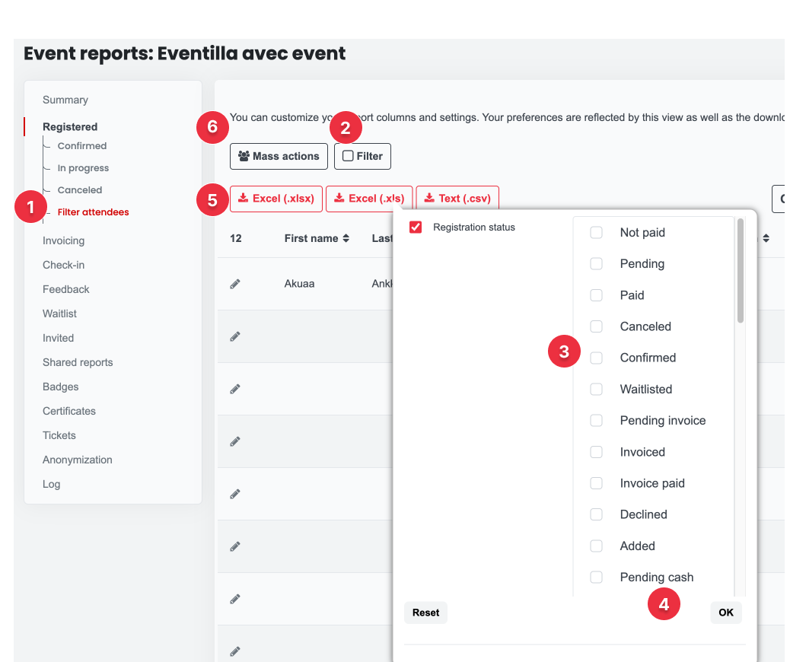Click Reset in the filter popup
This screenshot has width=790, height=662.
click(x=425, y=613)
